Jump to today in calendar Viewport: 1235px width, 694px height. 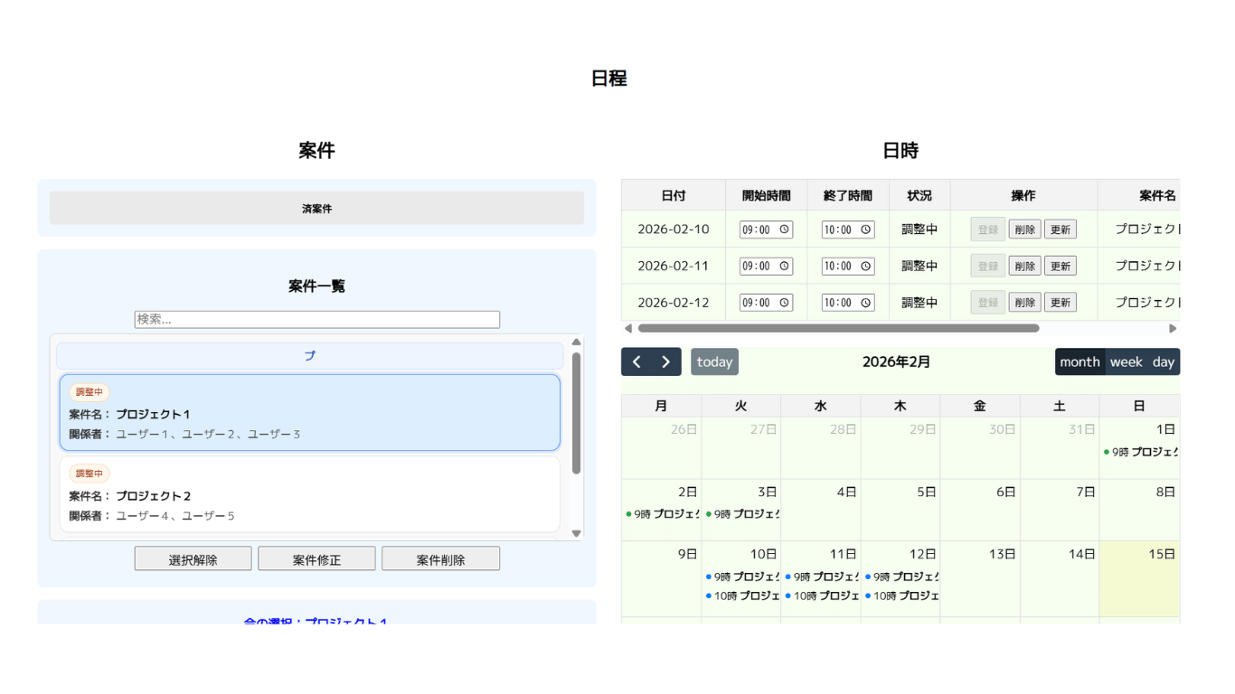click(x=714, y=362)
